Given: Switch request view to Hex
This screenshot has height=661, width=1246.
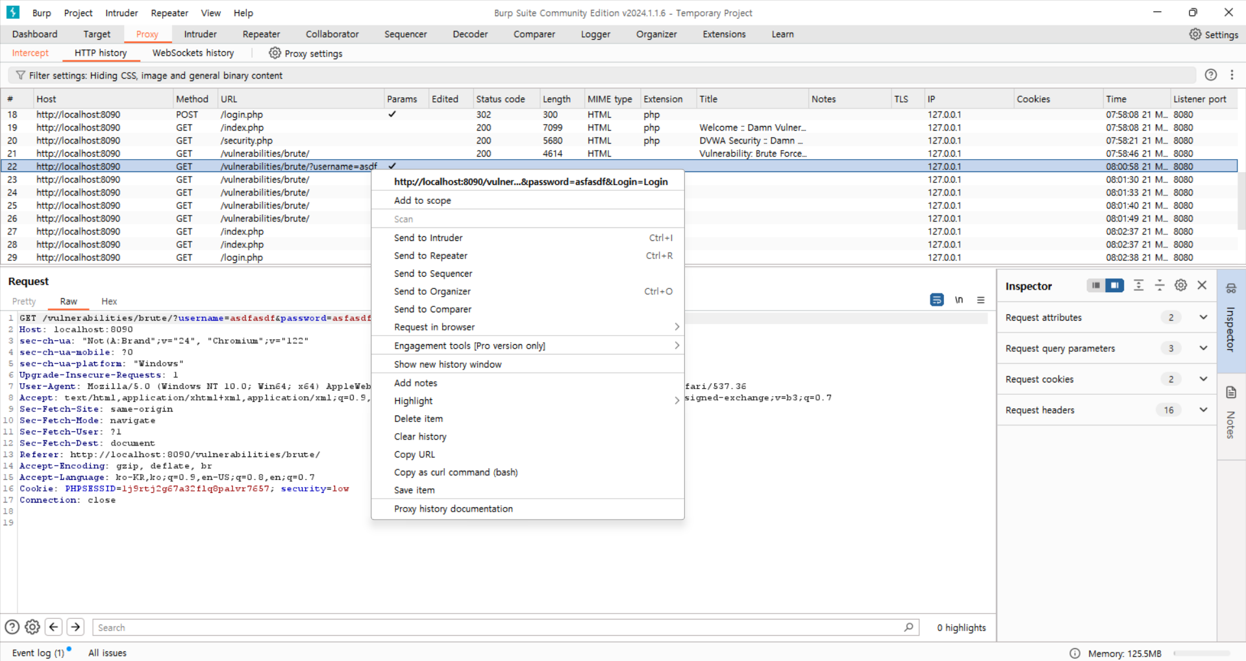Looking at the screenshot, I should pyautogui.click(x=109, y=301).
